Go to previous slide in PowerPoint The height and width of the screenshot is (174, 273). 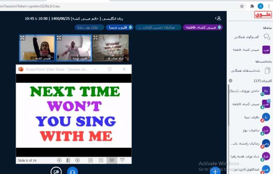59,160
